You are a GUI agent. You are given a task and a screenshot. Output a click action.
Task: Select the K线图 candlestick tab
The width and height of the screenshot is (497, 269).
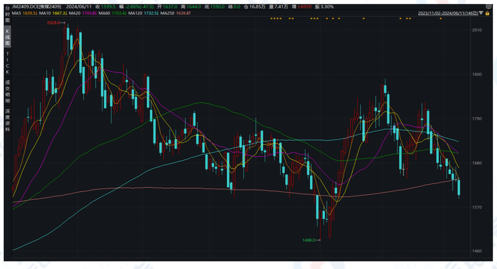click(x=7, y=38)
